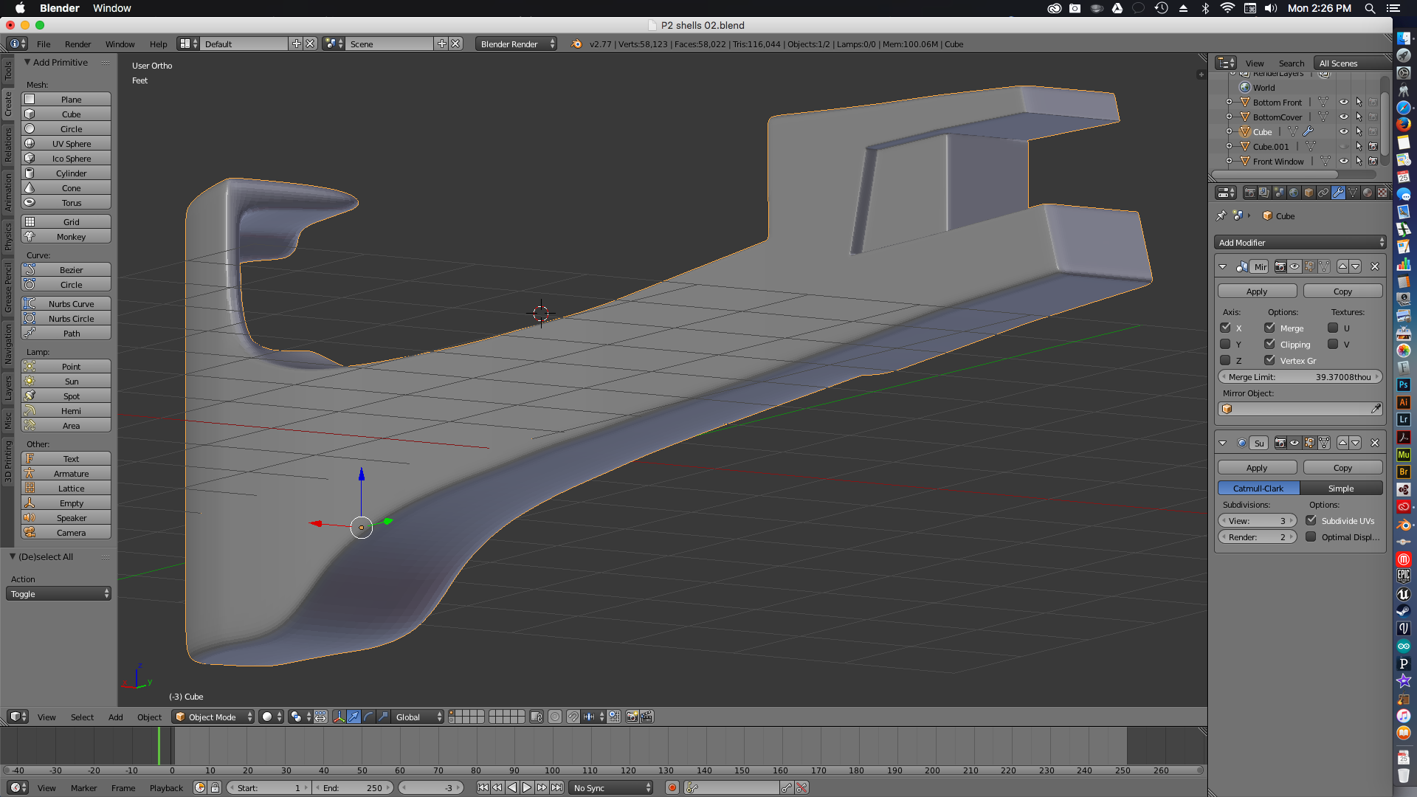Image resolution: width=1417 pixels, height=797 pixels.
Task: Select the Rotate manipulator arc icon
Action: tap(368, 717)
